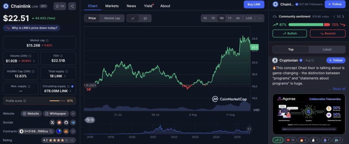Click the Circulating supply info icon
This screenshot has height=144, width=349.
coord(68,86)
